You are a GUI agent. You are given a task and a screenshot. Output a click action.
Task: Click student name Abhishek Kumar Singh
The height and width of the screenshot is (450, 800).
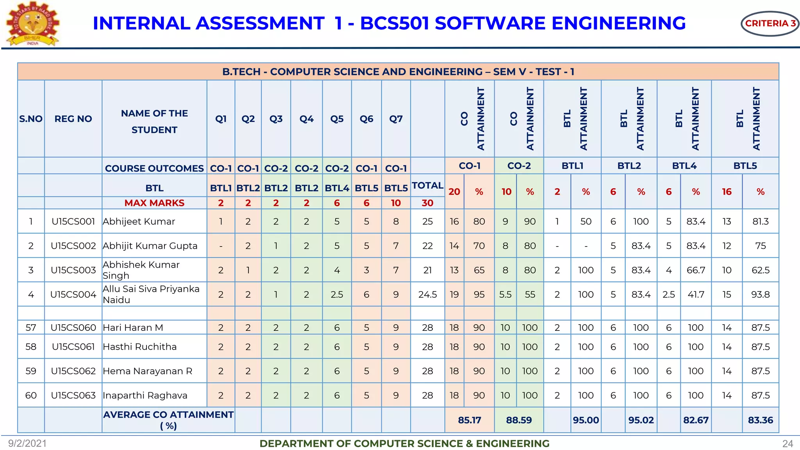[x=141, y=270]
